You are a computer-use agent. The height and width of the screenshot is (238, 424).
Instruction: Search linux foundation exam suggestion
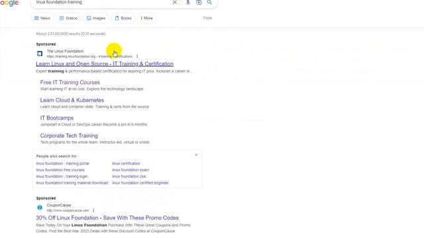[x=131, y=170]
